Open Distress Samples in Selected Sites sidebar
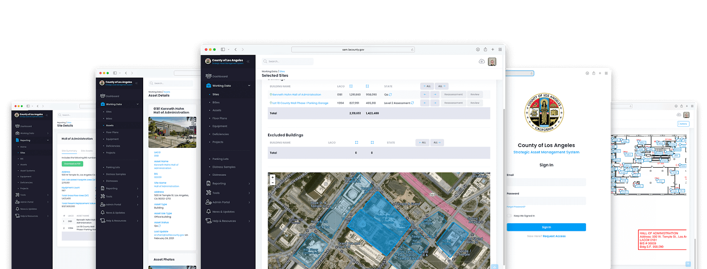707x269 pixels. pos(224,167)
